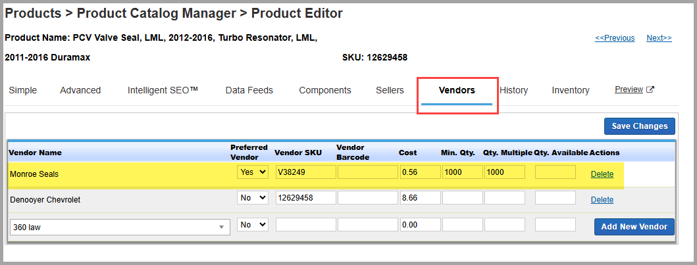Image resolution: width=697 pixels, height=265 pixels.
Task: Click the Vendor Barcode column header
Action: pos(353,153)
